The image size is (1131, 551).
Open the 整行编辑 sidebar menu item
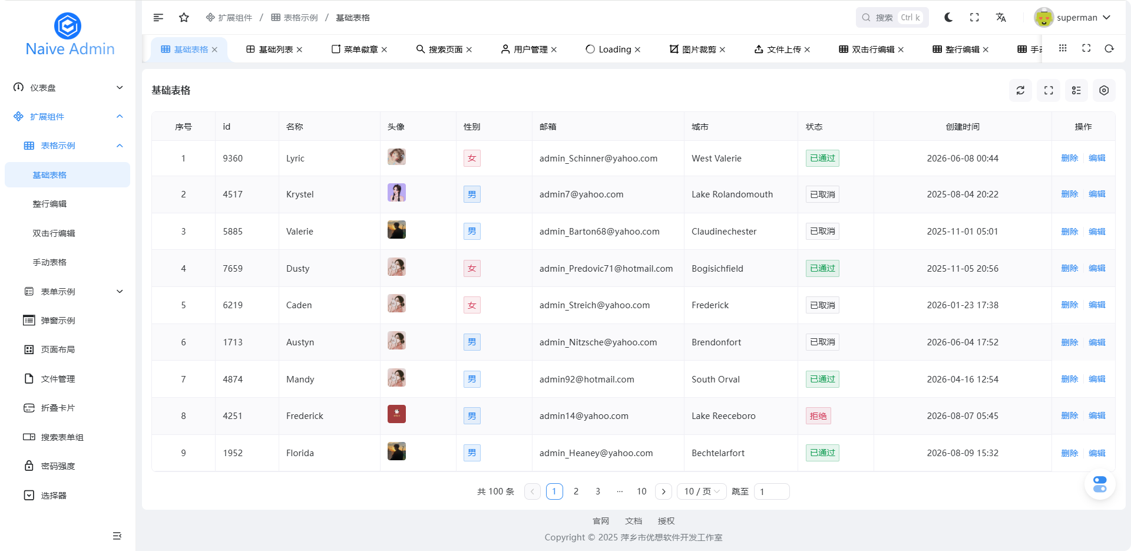49,204
